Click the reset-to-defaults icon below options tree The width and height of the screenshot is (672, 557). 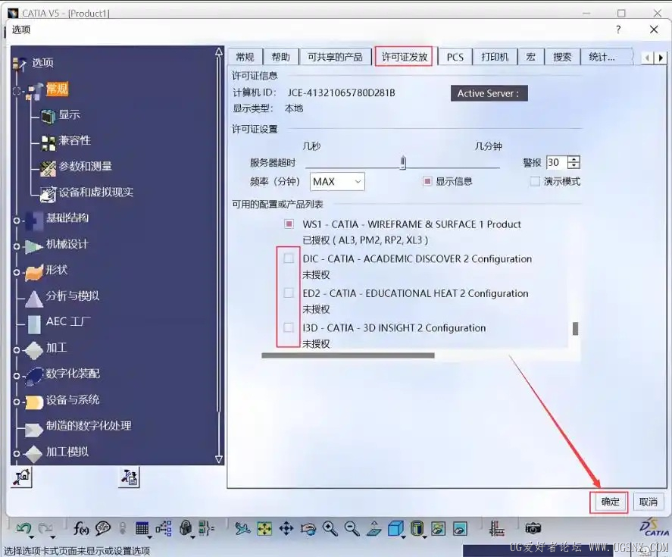coord(22,477)
